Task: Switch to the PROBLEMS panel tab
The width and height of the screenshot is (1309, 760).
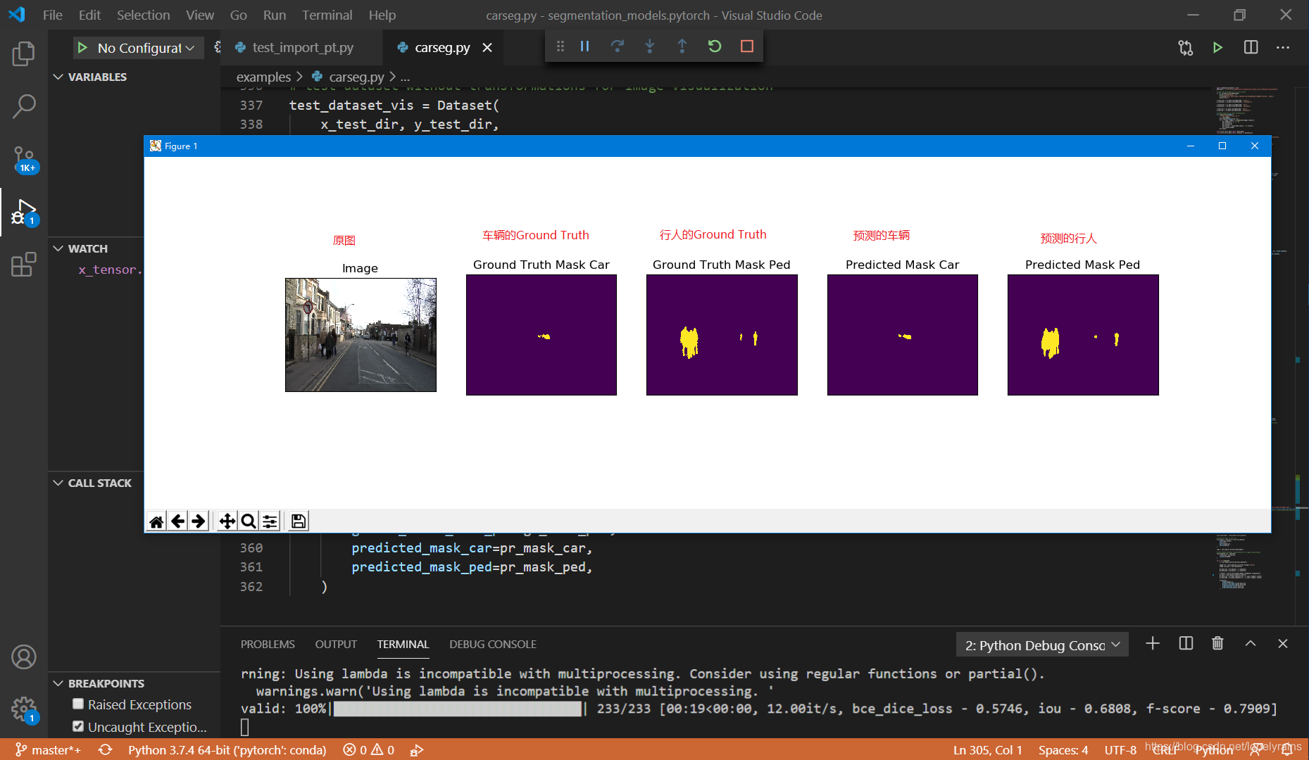Action: pos(268,644)
